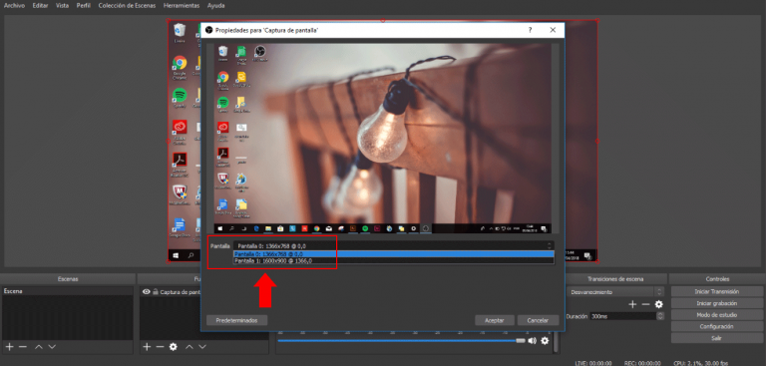This screenshot has height=366, width=766.
Task: Open Vista menu
Action: [x=62, y=6]
